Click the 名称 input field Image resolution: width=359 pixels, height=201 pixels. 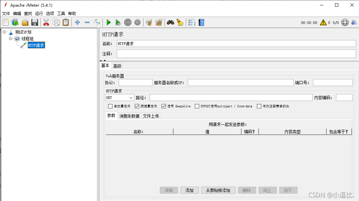[x=236, y=44]
